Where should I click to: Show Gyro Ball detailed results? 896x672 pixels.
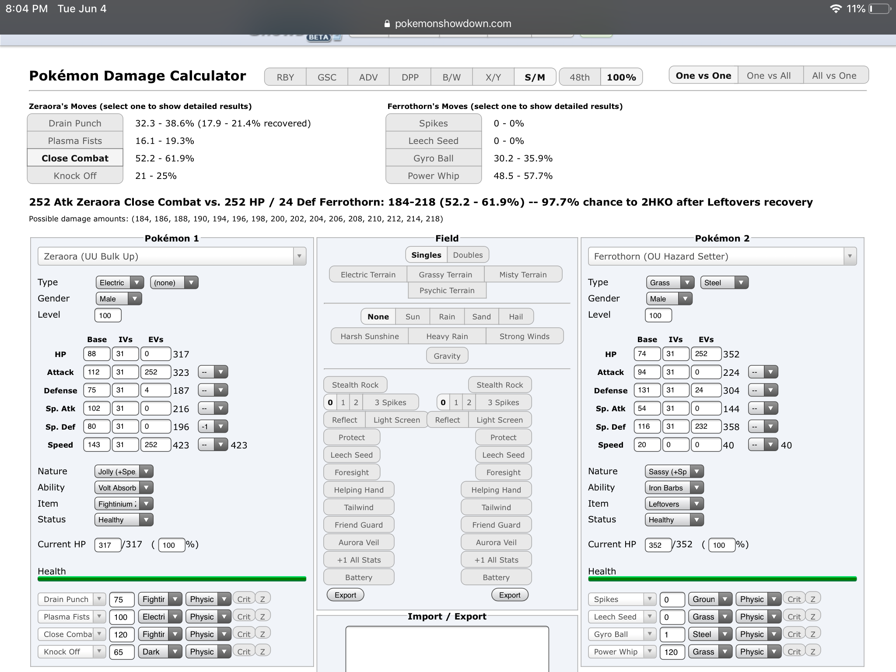(434, 158)
